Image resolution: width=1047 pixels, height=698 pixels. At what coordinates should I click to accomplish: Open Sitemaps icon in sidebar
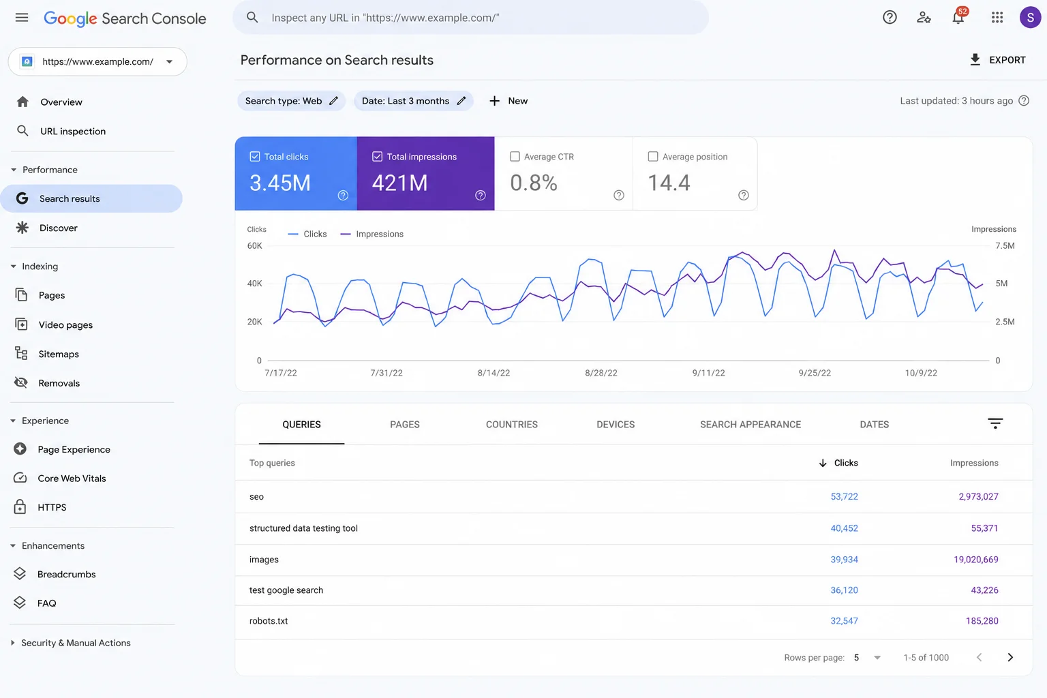click(x=21, y=354)
